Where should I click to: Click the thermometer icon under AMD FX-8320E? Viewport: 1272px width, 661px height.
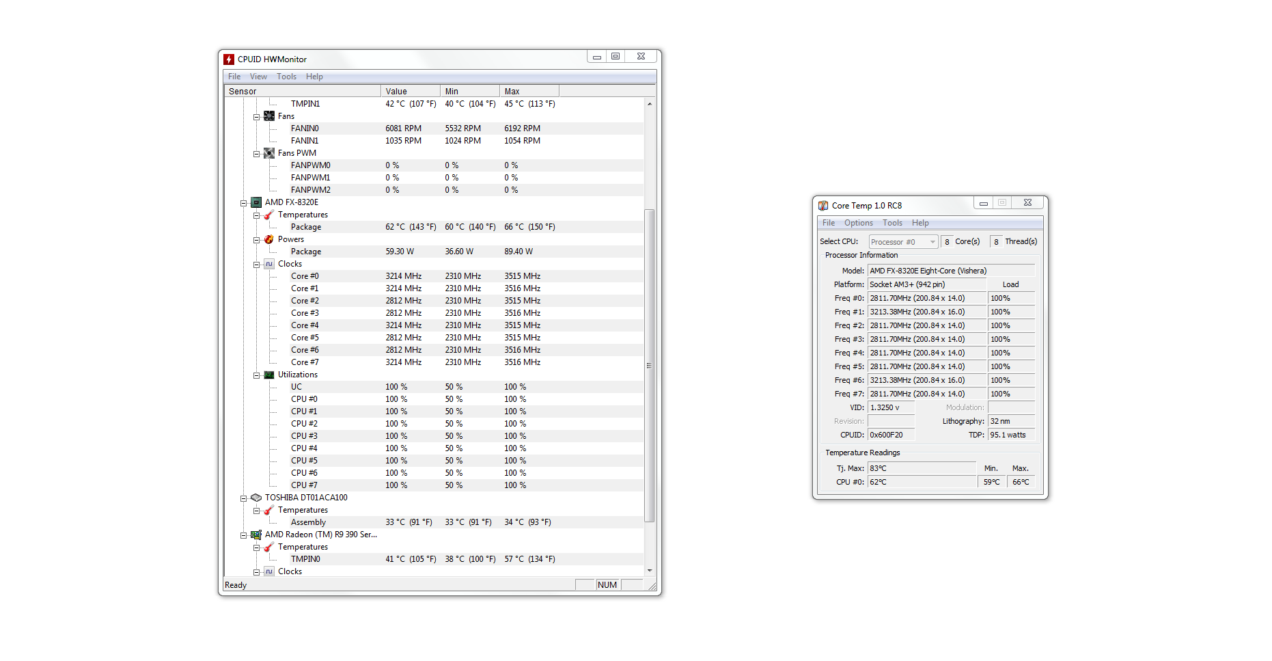[269, 215]
